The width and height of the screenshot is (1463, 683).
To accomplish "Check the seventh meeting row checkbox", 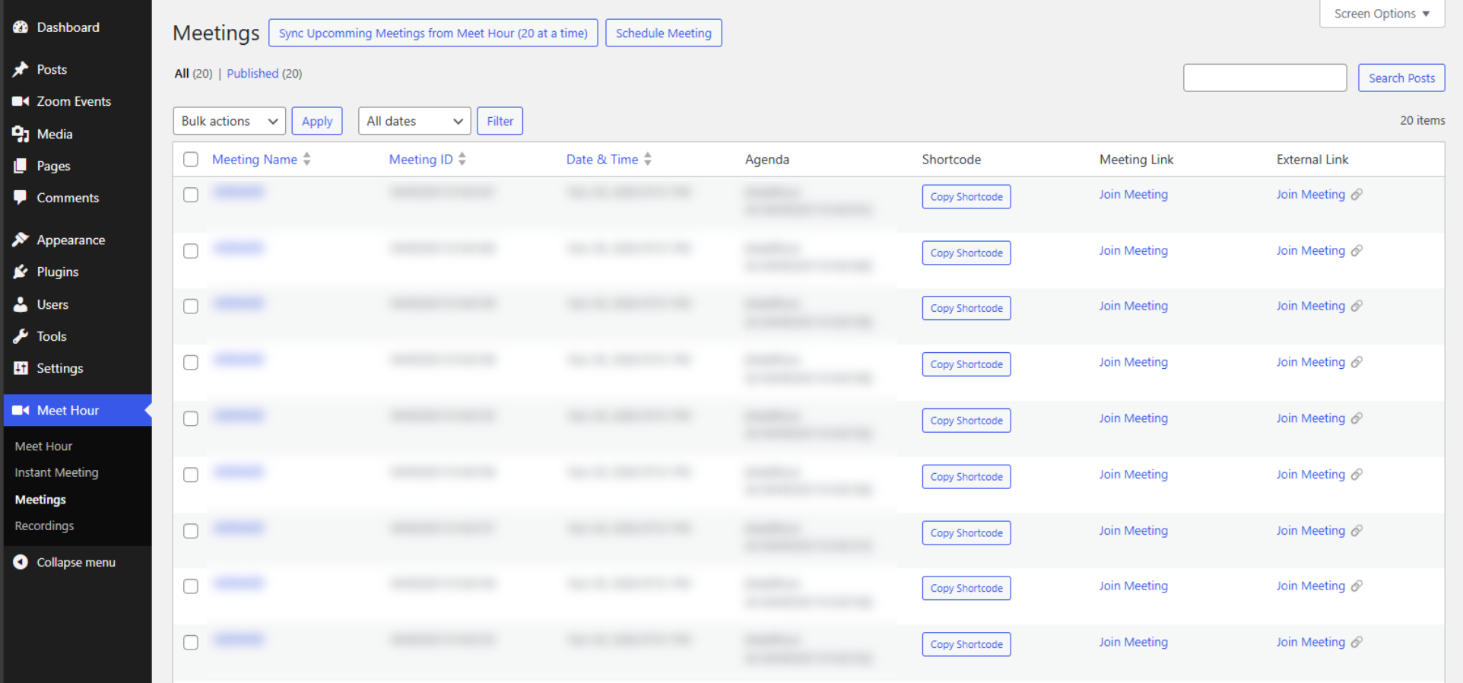I will (191, 531).
